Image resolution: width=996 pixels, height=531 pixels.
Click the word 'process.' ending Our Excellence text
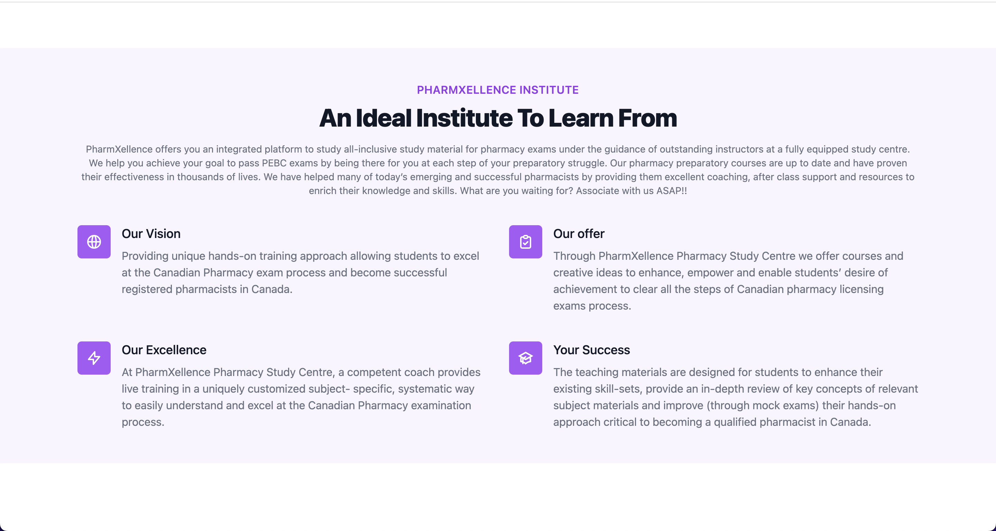(143, 422)
